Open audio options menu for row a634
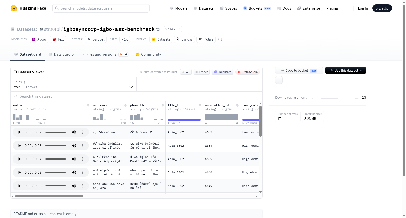Image resolution: width=406 pixels, height=218 pixels. [x=82, y=146]
